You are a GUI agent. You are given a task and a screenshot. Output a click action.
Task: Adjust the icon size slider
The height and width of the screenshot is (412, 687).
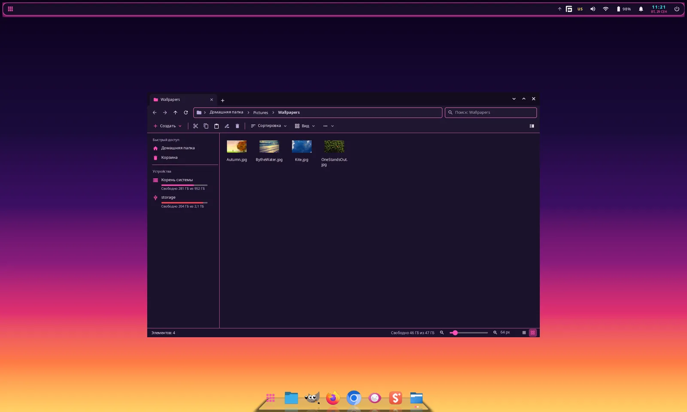click(x=468, y=333)
